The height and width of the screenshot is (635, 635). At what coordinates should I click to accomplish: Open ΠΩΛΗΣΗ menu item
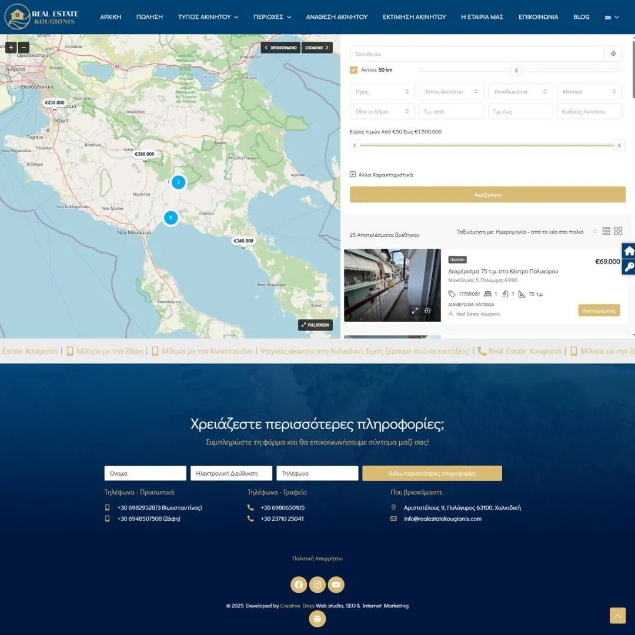(149, 17)
